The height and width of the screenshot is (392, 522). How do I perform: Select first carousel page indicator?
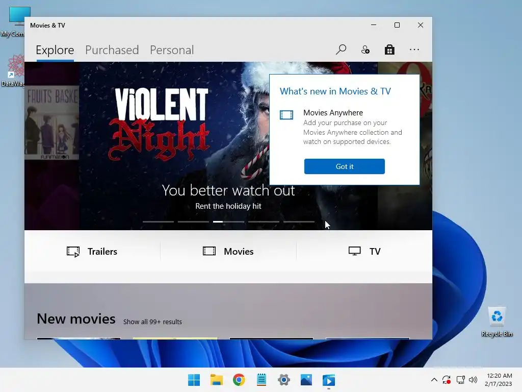(158, 222)
